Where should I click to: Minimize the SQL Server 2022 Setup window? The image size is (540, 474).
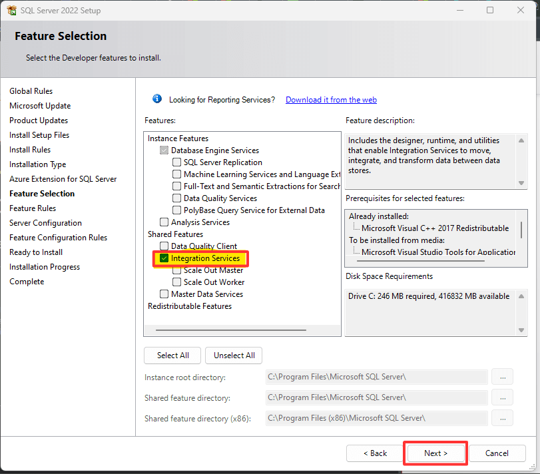(x=459, y=11)
